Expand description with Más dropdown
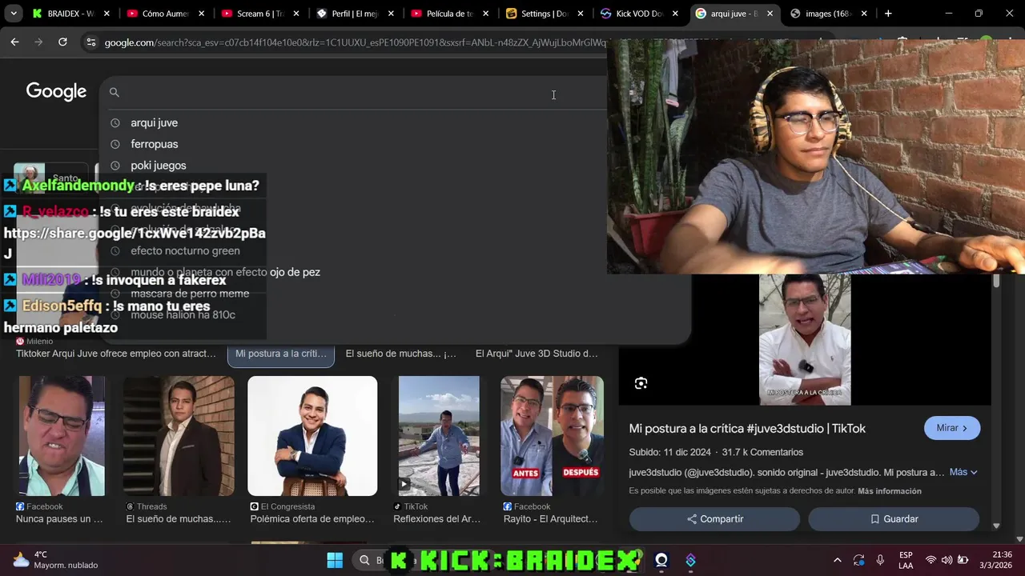This screenshot has width=1025, height=576. click(x=963, y=472)
